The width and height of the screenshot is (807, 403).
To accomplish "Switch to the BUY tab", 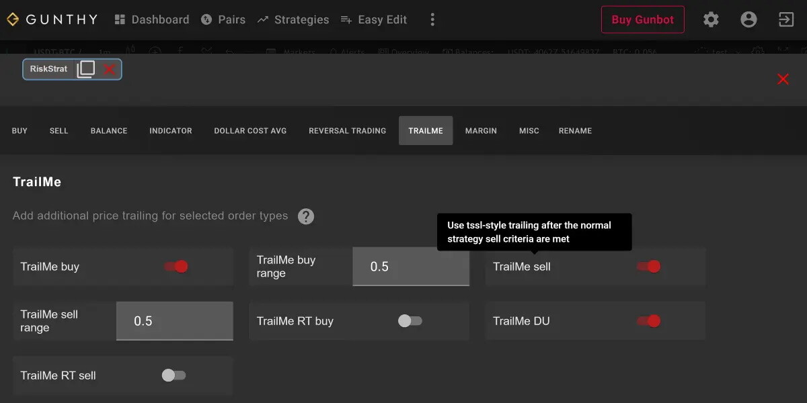I will tap(20, 131).
